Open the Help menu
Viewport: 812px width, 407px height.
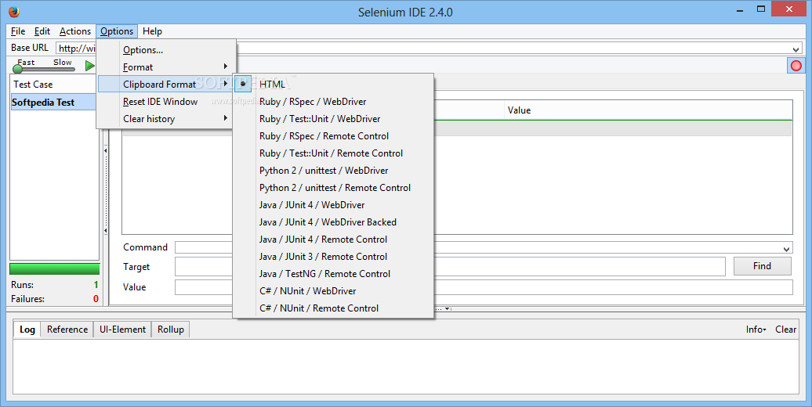click(x=152, y=31)
